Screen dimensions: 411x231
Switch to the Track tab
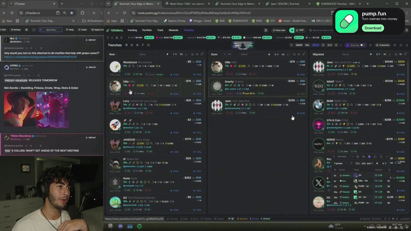pos(160,30)
